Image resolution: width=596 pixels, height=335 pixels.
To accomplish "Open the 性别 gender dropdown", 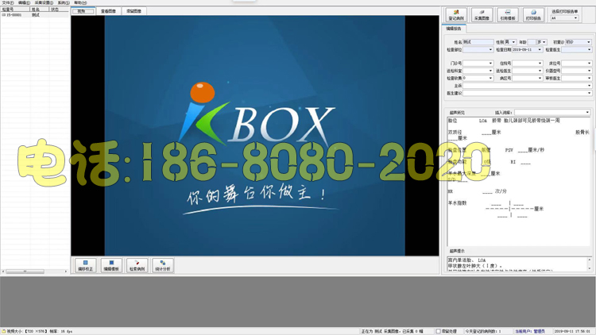I will pyautogui.click(x=513, y=42).
